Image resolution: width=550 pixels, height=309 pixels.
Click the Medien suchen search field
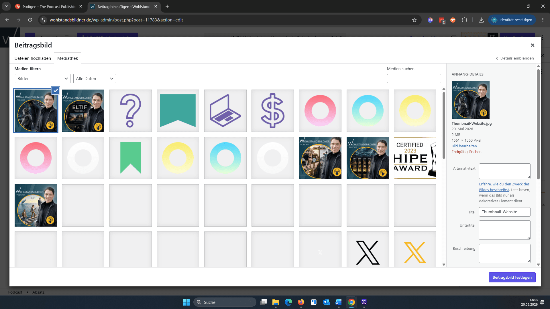(x=414, y=79)
